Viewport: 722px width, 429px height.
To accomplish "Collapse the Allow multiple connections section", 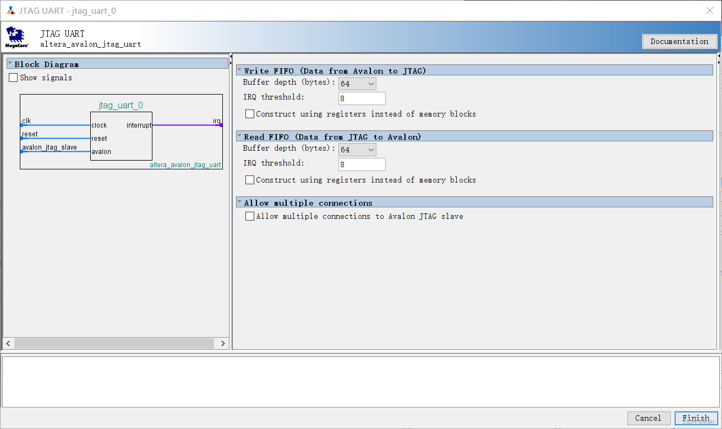I will point(239,202).
